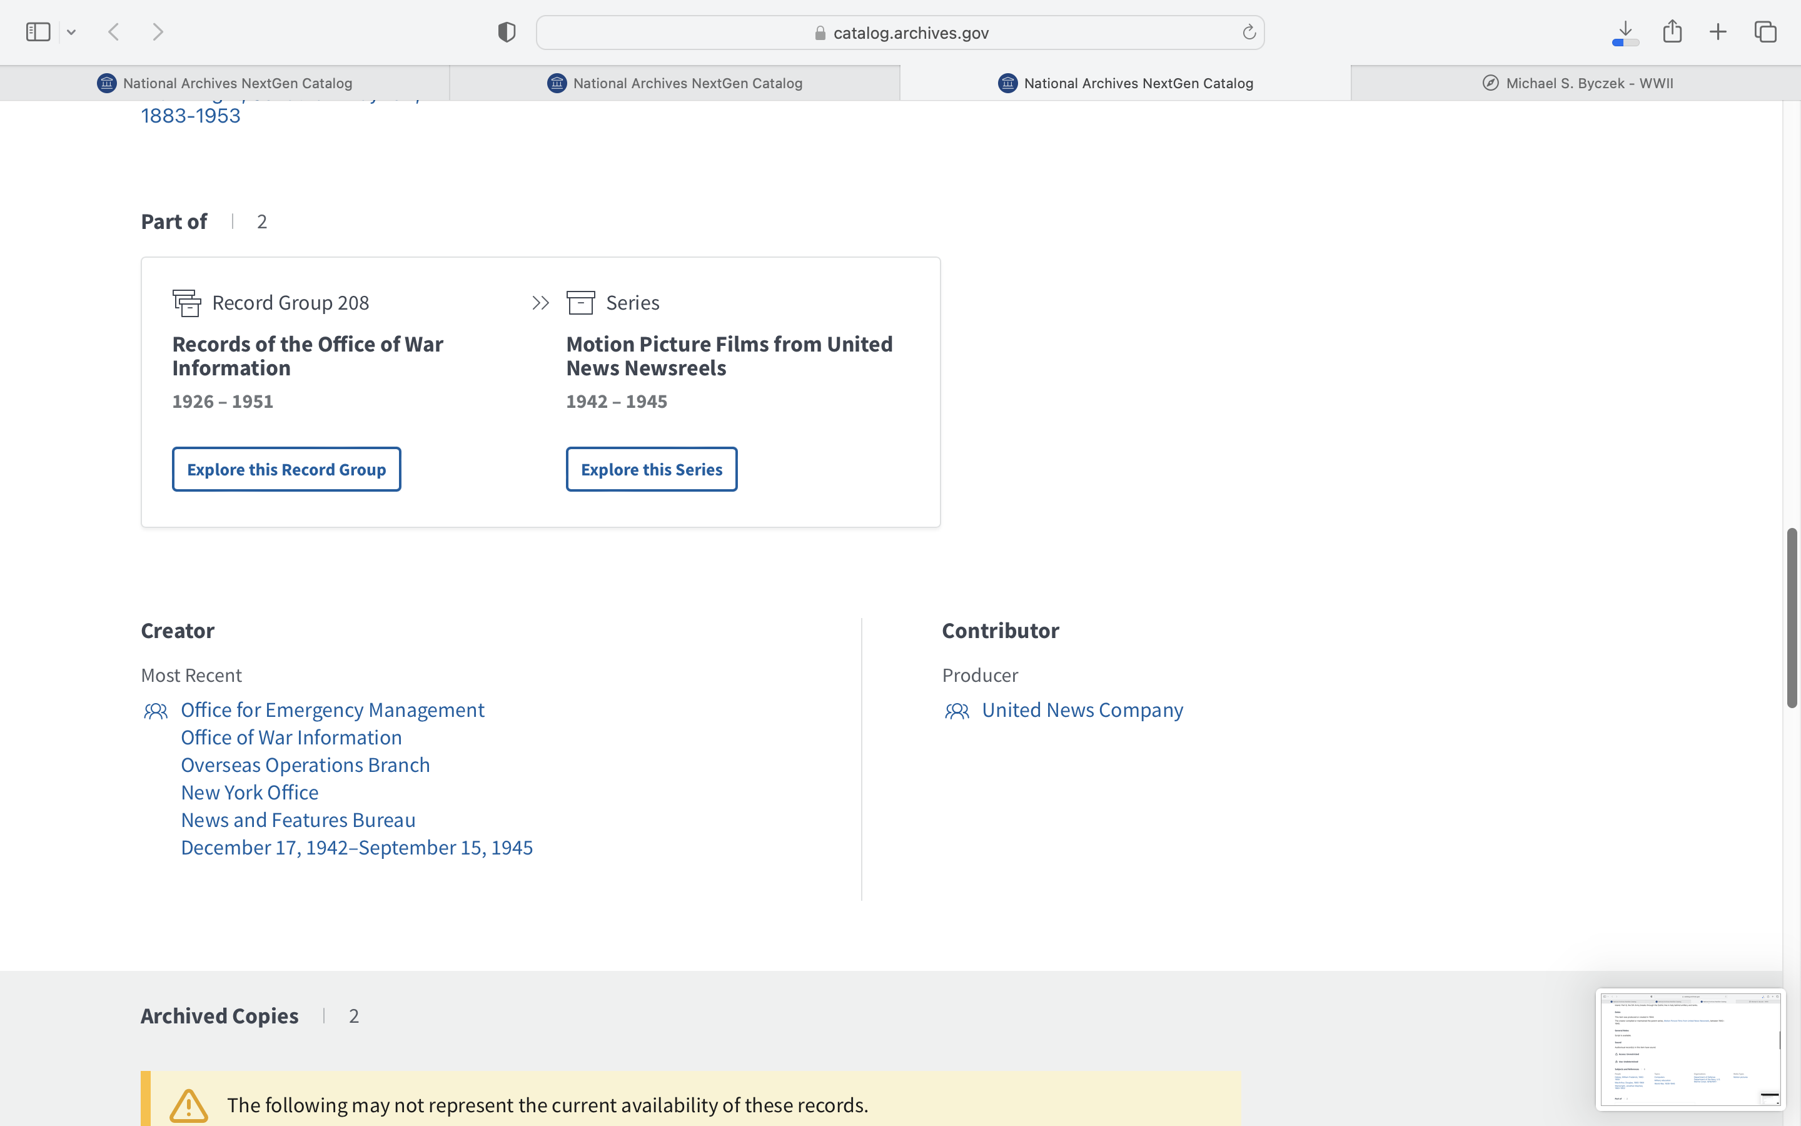Click the sidebar toggle icon

[x=38, y=32]
